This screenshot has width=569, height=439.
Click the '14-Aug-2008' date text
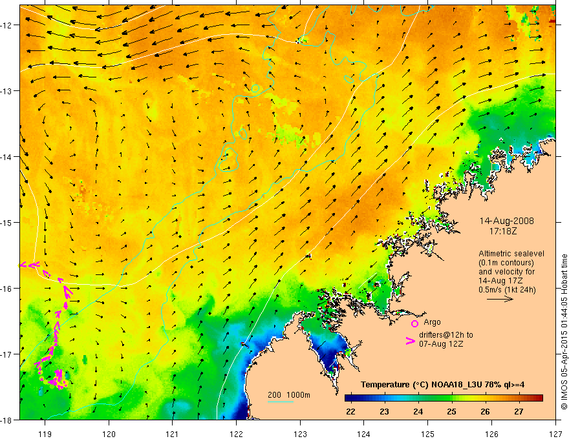(x=506, y=221)
